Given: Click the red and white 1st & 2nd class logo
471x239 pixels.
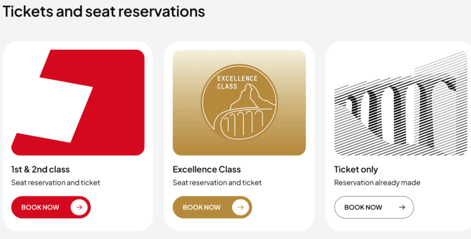Looking at the screenshot, I should tap(78, 102).
